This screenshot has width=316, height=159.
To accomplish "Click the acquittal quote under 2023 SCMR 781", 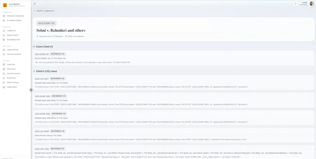I will [83, 63].
